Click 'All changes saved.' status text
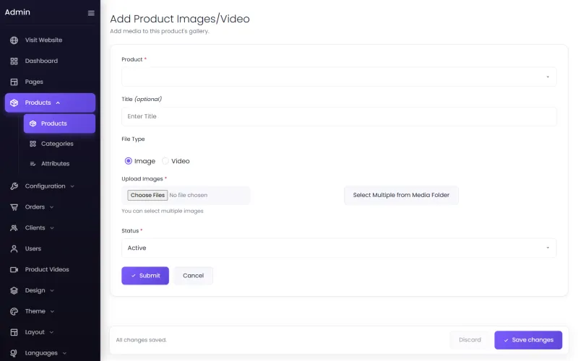Viewport: 578px width, 361px height. [141, 340]
